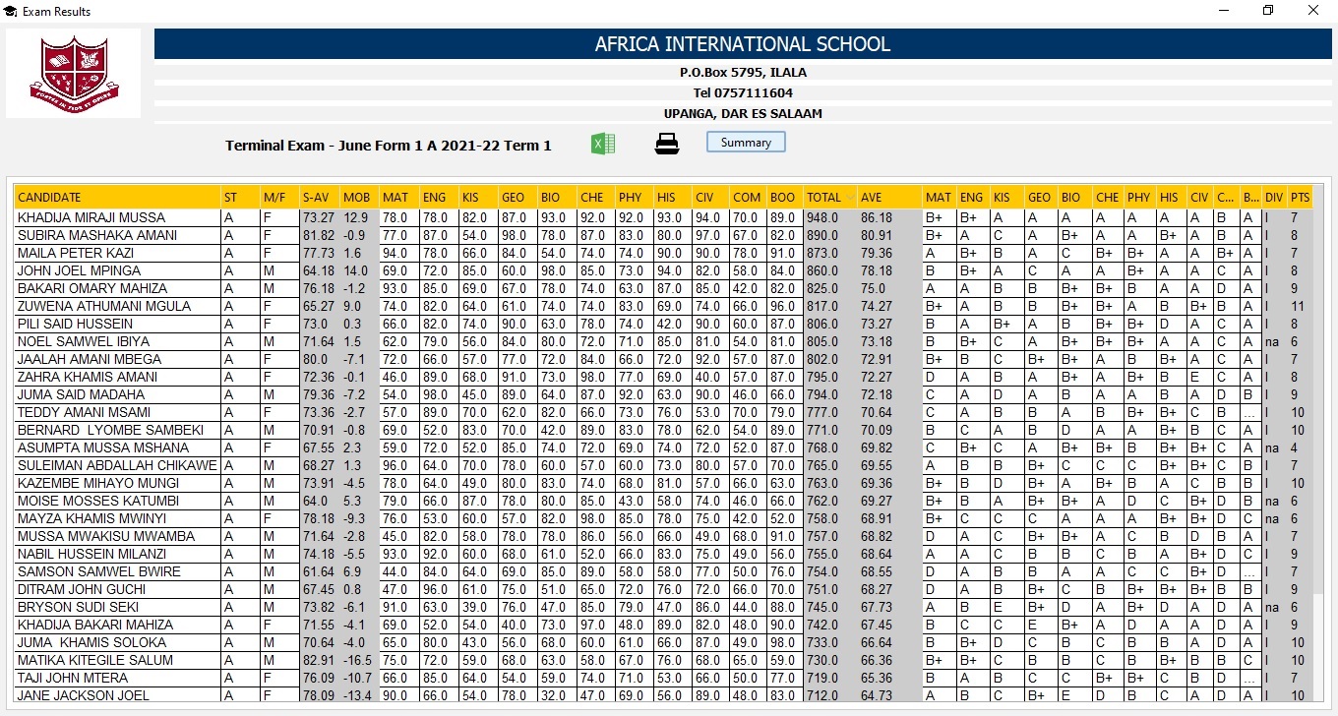The image size is (1338, 716).
Task: Sort by the S-AV column header
Action: (320, 197)
